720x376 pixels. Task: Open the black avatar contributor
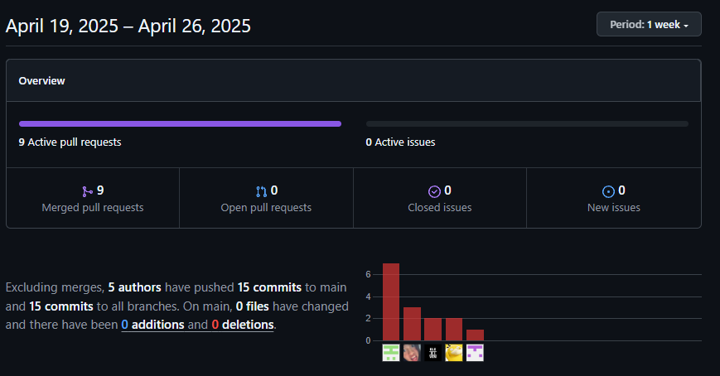pos(432,353)
